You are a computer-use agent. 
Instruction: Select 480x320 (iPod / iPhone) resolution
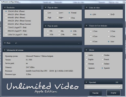[6, 14]
